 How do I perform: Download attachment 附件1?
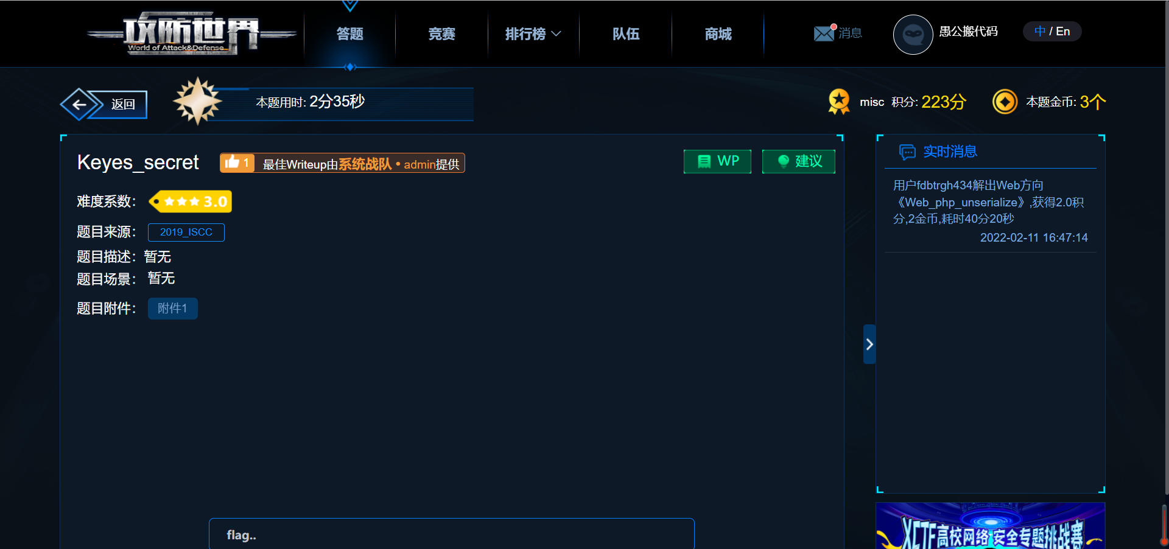point(172,309)
